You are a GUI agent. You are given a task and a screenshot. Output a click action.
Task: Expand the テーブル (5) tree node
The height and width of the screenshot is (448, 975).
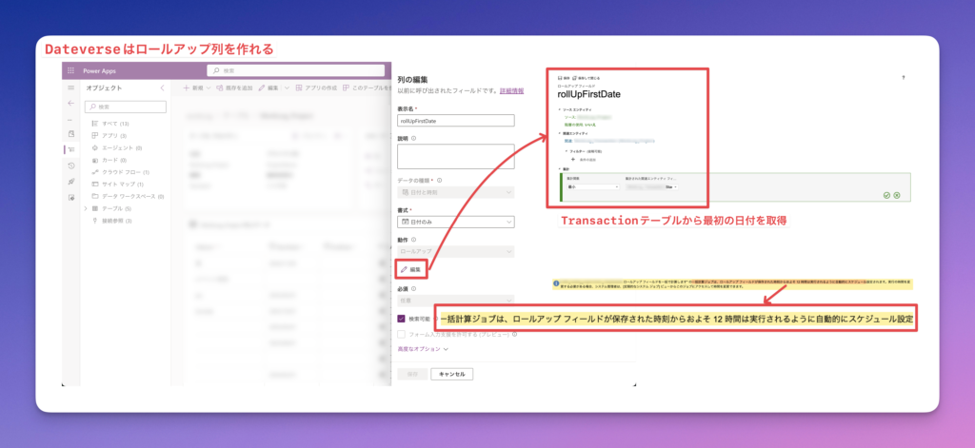point(86,208)
